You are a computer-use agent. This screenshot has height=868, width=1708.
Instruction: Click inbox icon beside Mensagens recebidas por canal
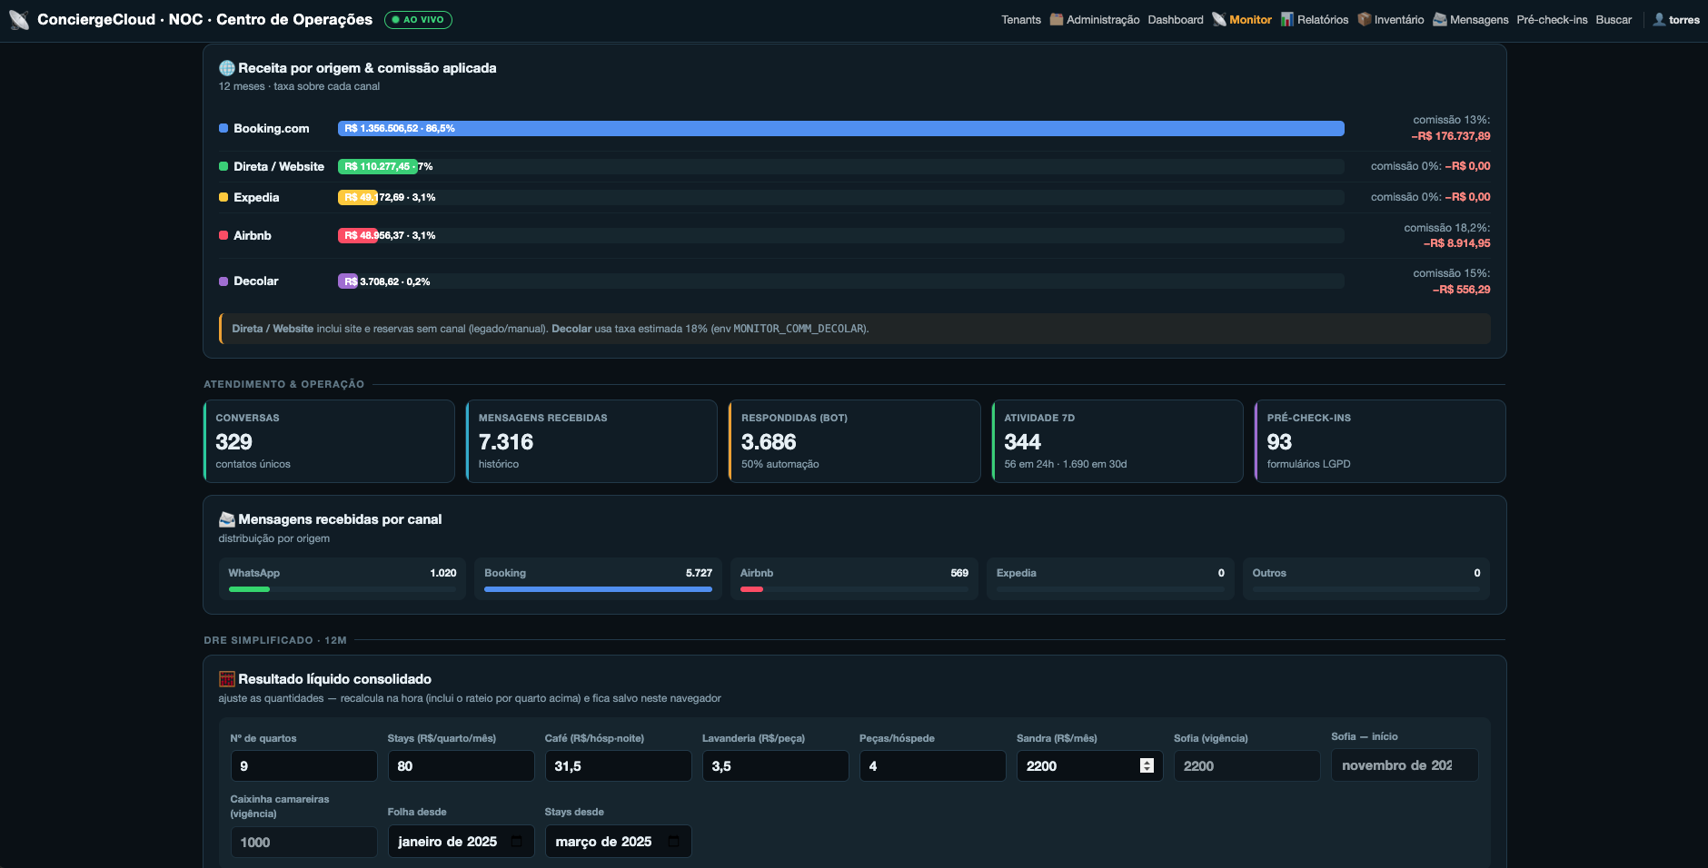click(x=227, y=519)
